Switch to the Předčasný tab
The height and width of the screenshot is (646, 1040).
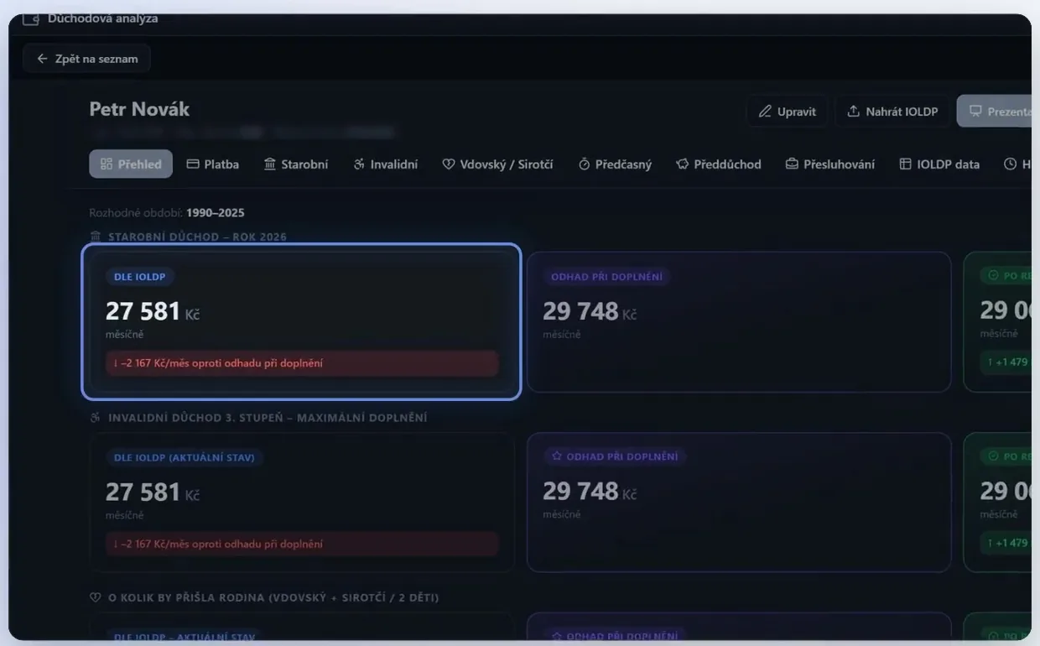point(615,164)
